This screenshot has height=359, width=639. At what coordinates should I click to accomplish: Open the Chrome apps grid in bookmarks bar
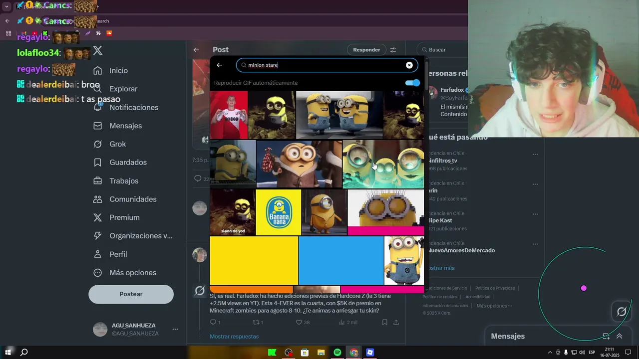click(x=8, y=33)
